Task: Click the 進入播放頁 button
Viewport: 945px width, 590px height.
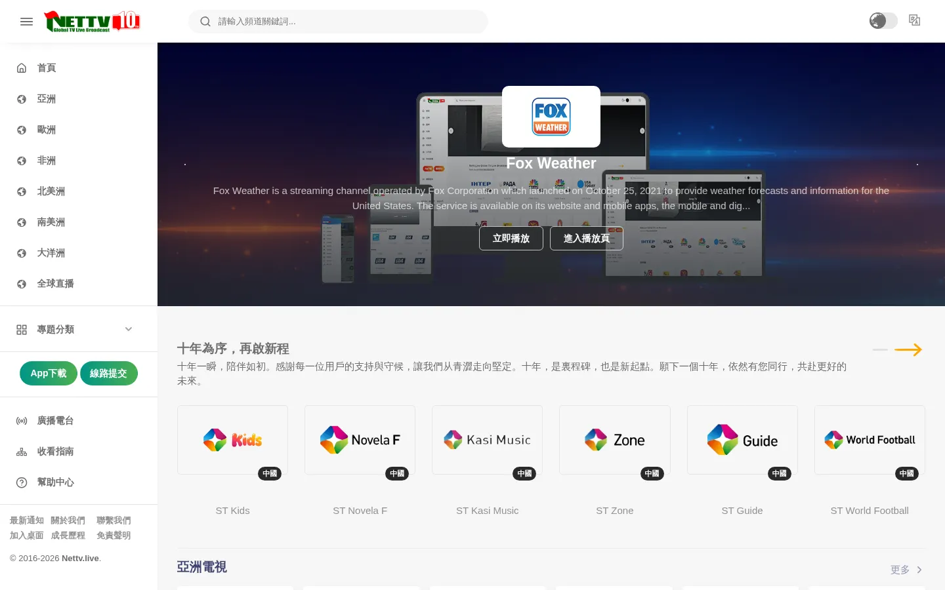Action: (587, 239)
